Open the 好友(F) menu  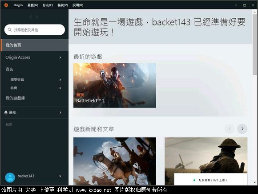point(48,5)
